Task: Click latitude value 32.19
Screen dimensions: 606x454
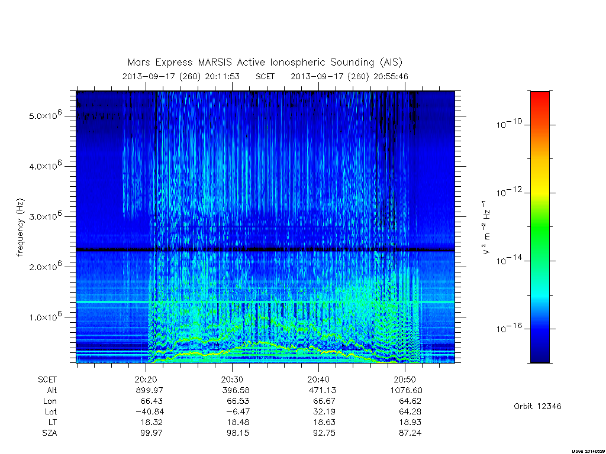Action: pos(324,411)
